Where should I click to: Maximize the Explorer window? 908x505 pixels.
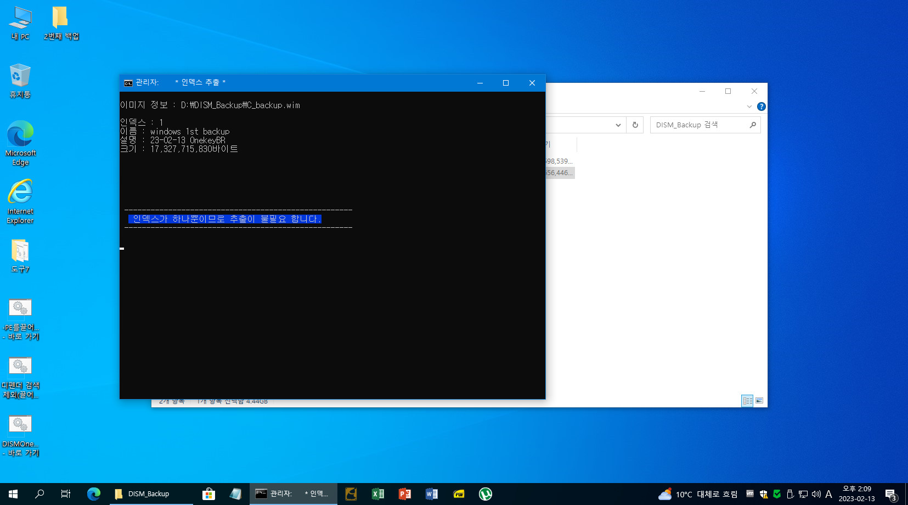coord(728,91)
